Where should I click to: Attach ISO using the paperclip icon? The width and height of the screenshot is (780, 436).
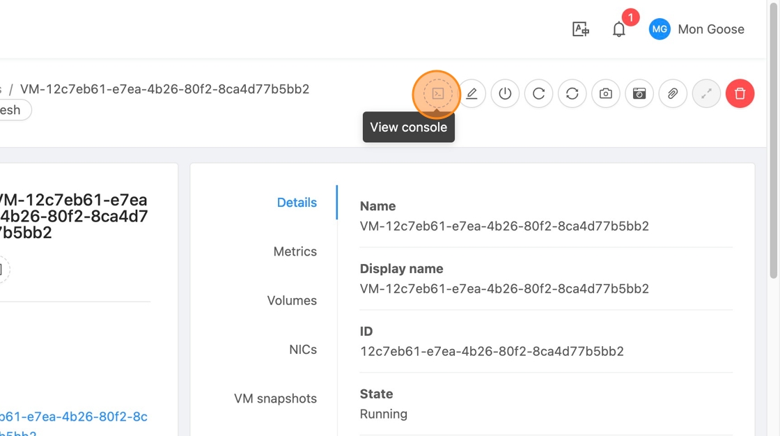[x=672, y=93]
